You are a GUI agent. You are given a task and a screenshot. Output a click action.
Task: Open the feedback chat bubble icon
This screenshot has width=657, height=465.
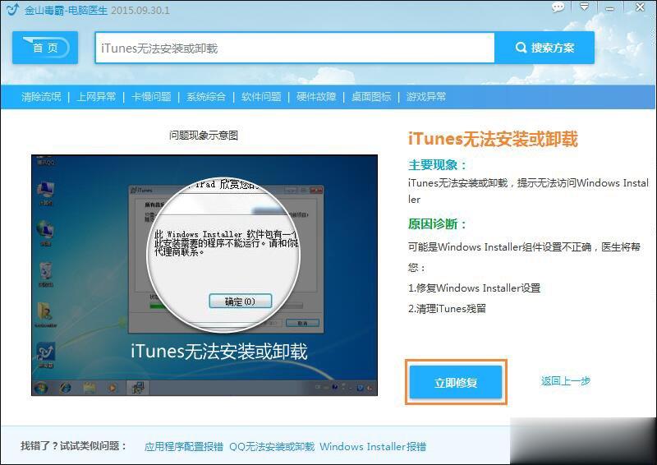coord(558,7)
